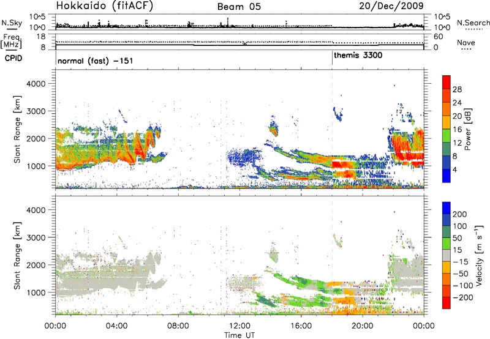Click the "4" label on Power color bar
Screen dimensions: 490x339
(x=454, y=169)
